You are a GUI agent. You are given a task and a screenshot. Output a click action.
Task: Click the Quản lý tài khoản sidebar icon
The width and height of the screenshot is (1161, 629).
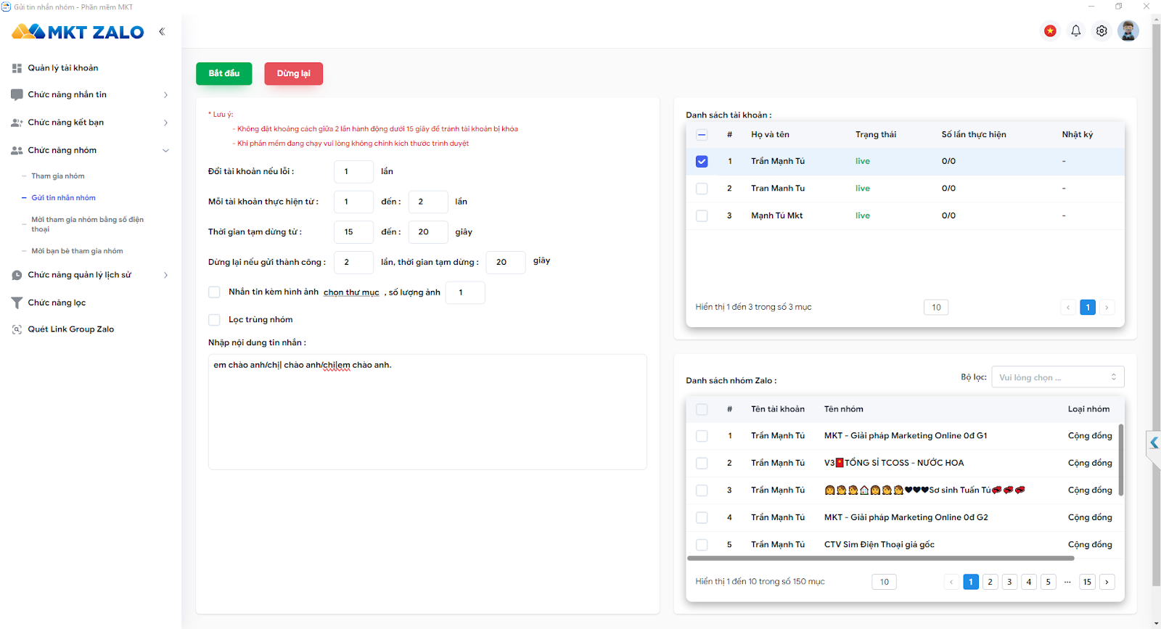pos(17,68)
